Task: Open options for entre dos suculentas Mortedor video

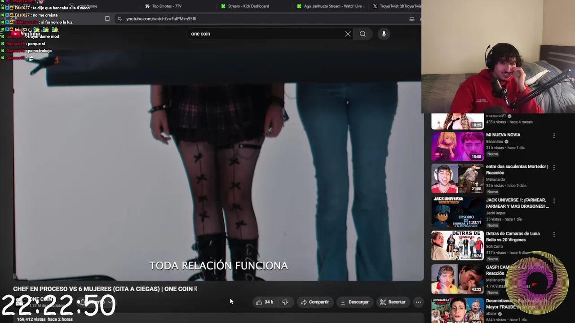Action: click(x=554, y=167)
